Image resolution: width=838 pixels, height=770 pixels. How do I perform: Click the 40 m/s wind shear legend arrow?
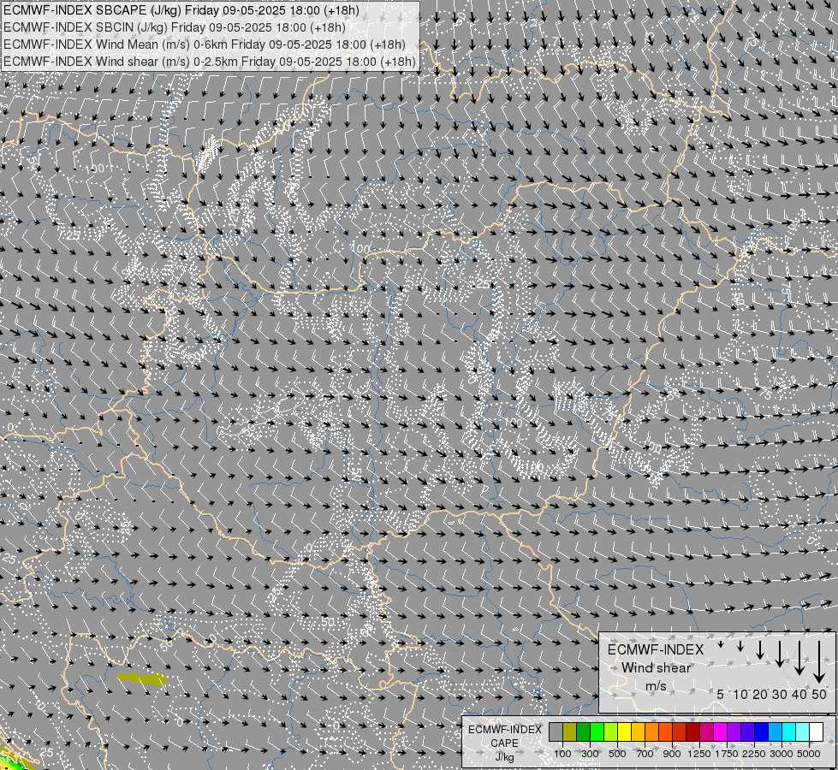(x=799, y=658)
